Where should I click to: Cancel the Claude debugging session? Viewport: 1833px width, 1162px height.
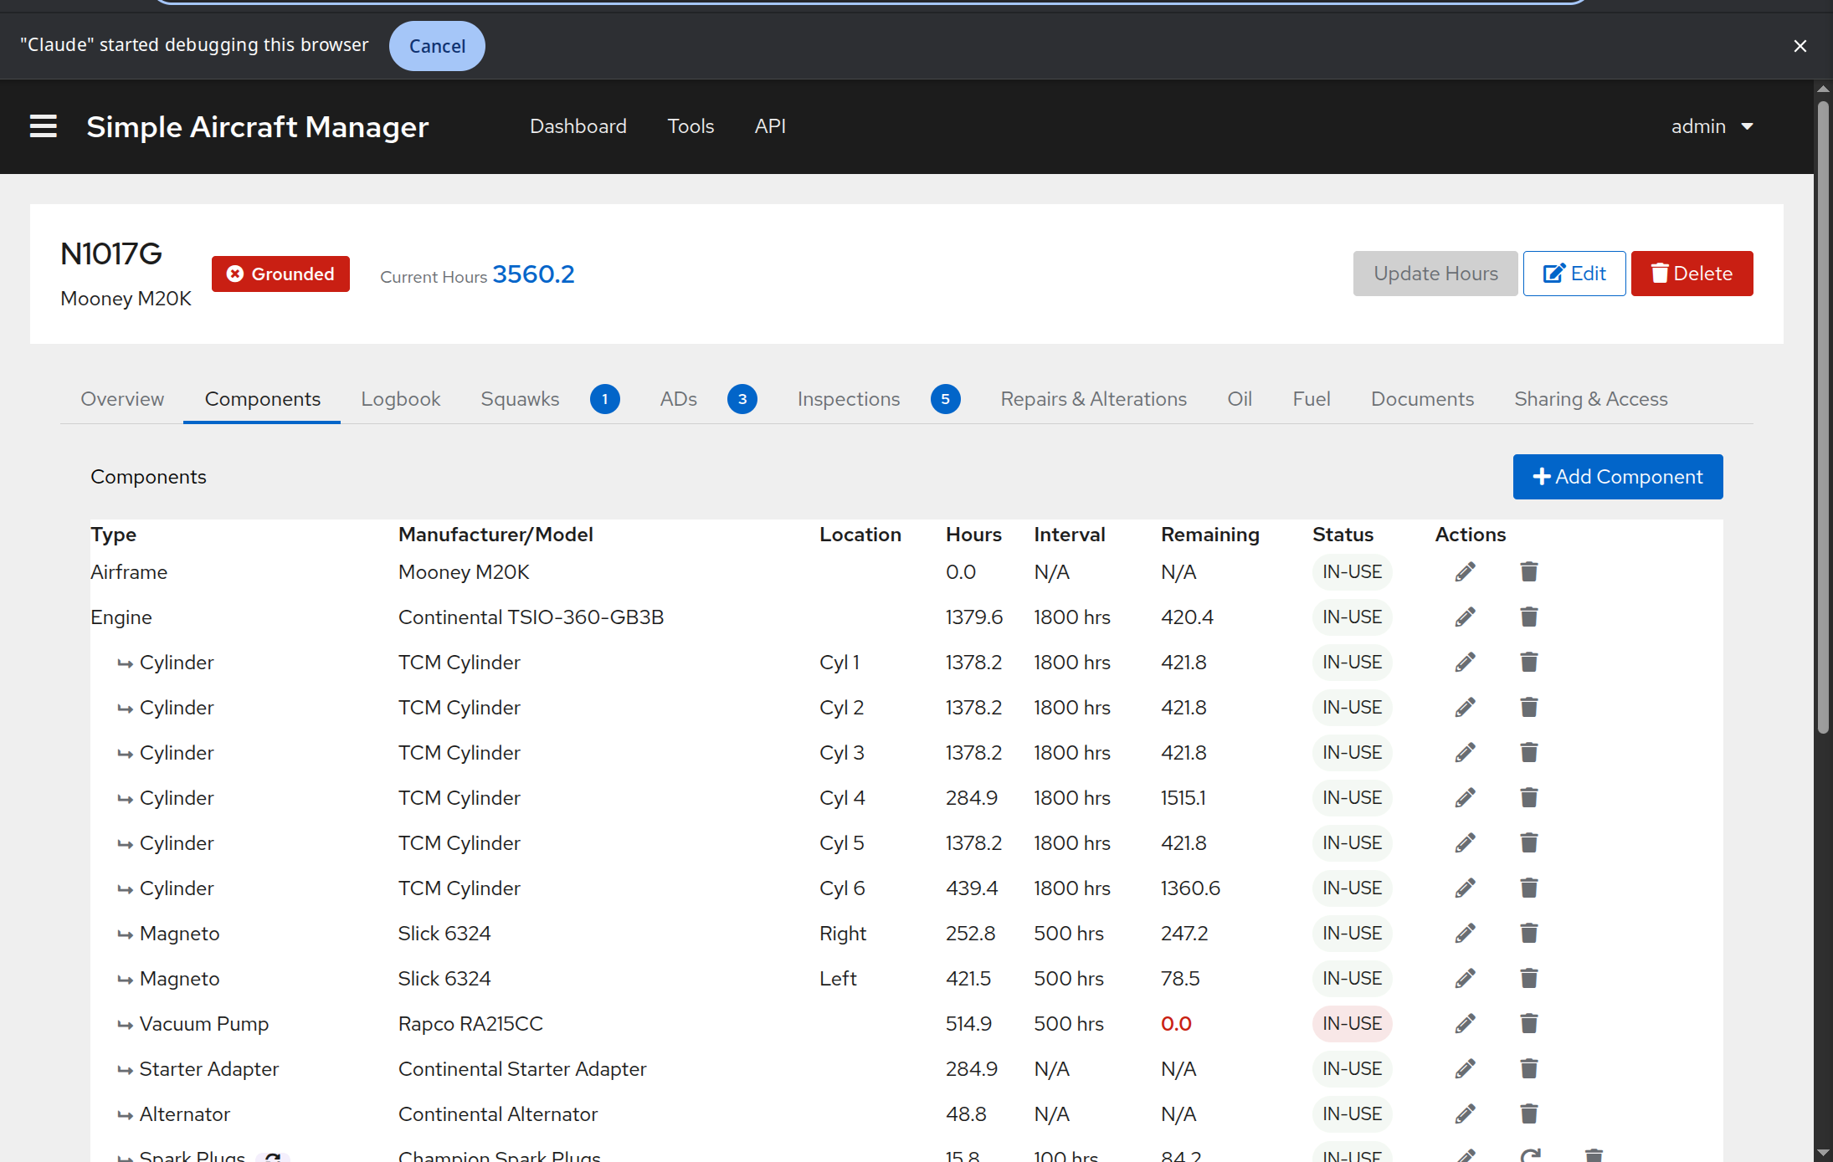click(x=437, y=46)
